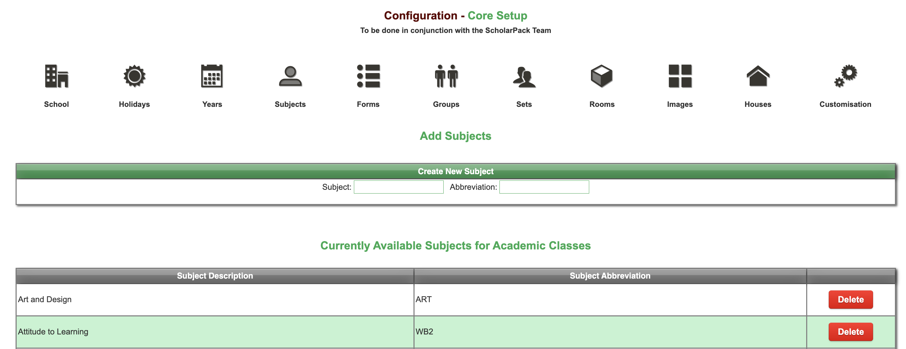Screen dimensions: 906x349
Task: Focus the Subject name input field
Action: pos(399,187)
